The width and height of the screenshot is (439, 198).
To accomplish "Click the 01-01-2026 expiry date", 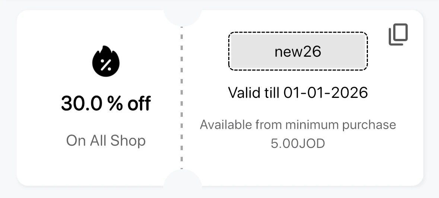I will click(326, 93).
